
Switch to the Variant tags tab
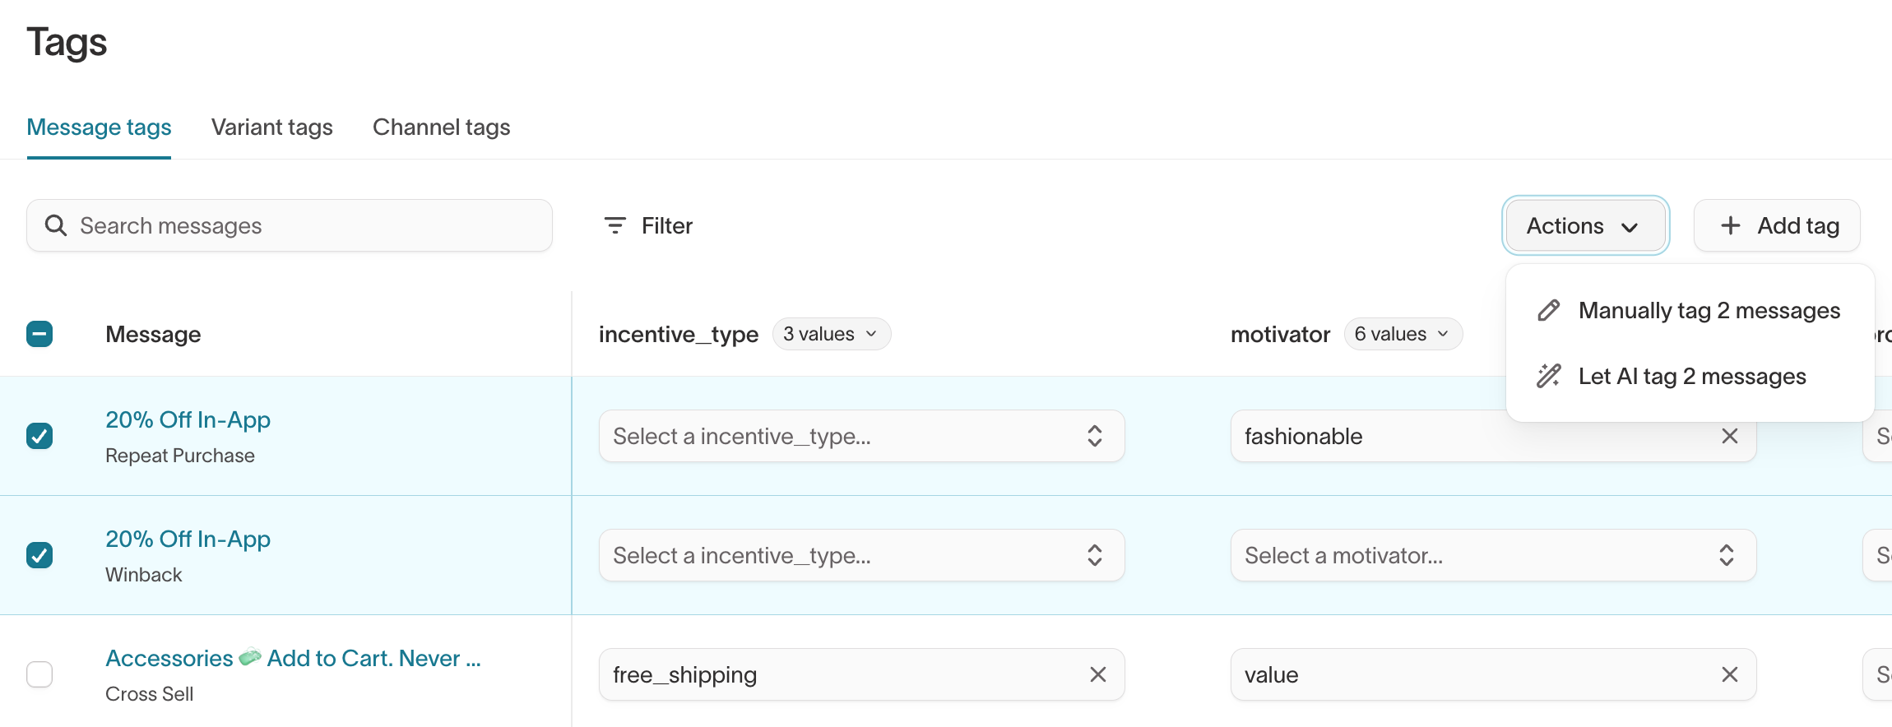click(272, 127)
